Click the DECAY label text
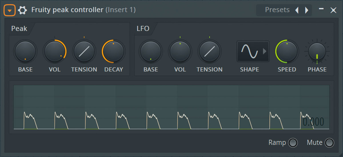 click(114, 69)
